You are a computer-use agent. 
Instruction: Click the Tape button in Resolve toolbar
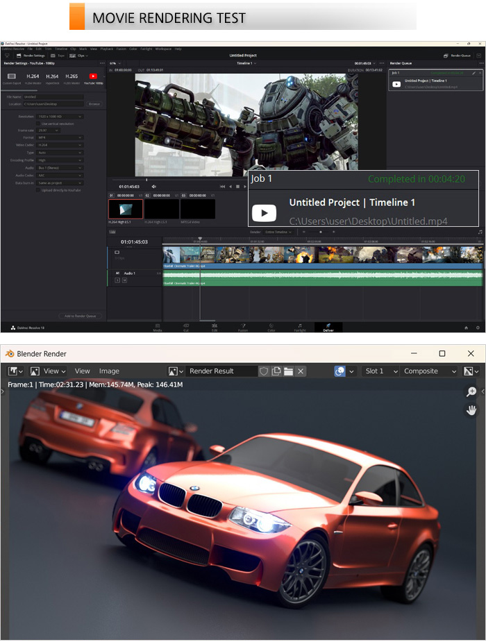58,56
